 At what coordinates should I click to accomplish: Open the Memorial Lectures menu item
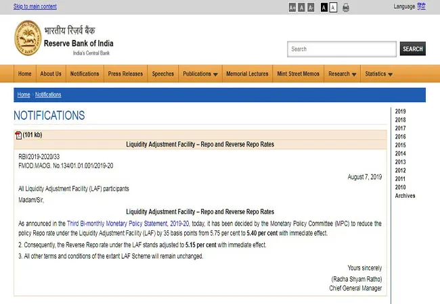click(247, 74)
